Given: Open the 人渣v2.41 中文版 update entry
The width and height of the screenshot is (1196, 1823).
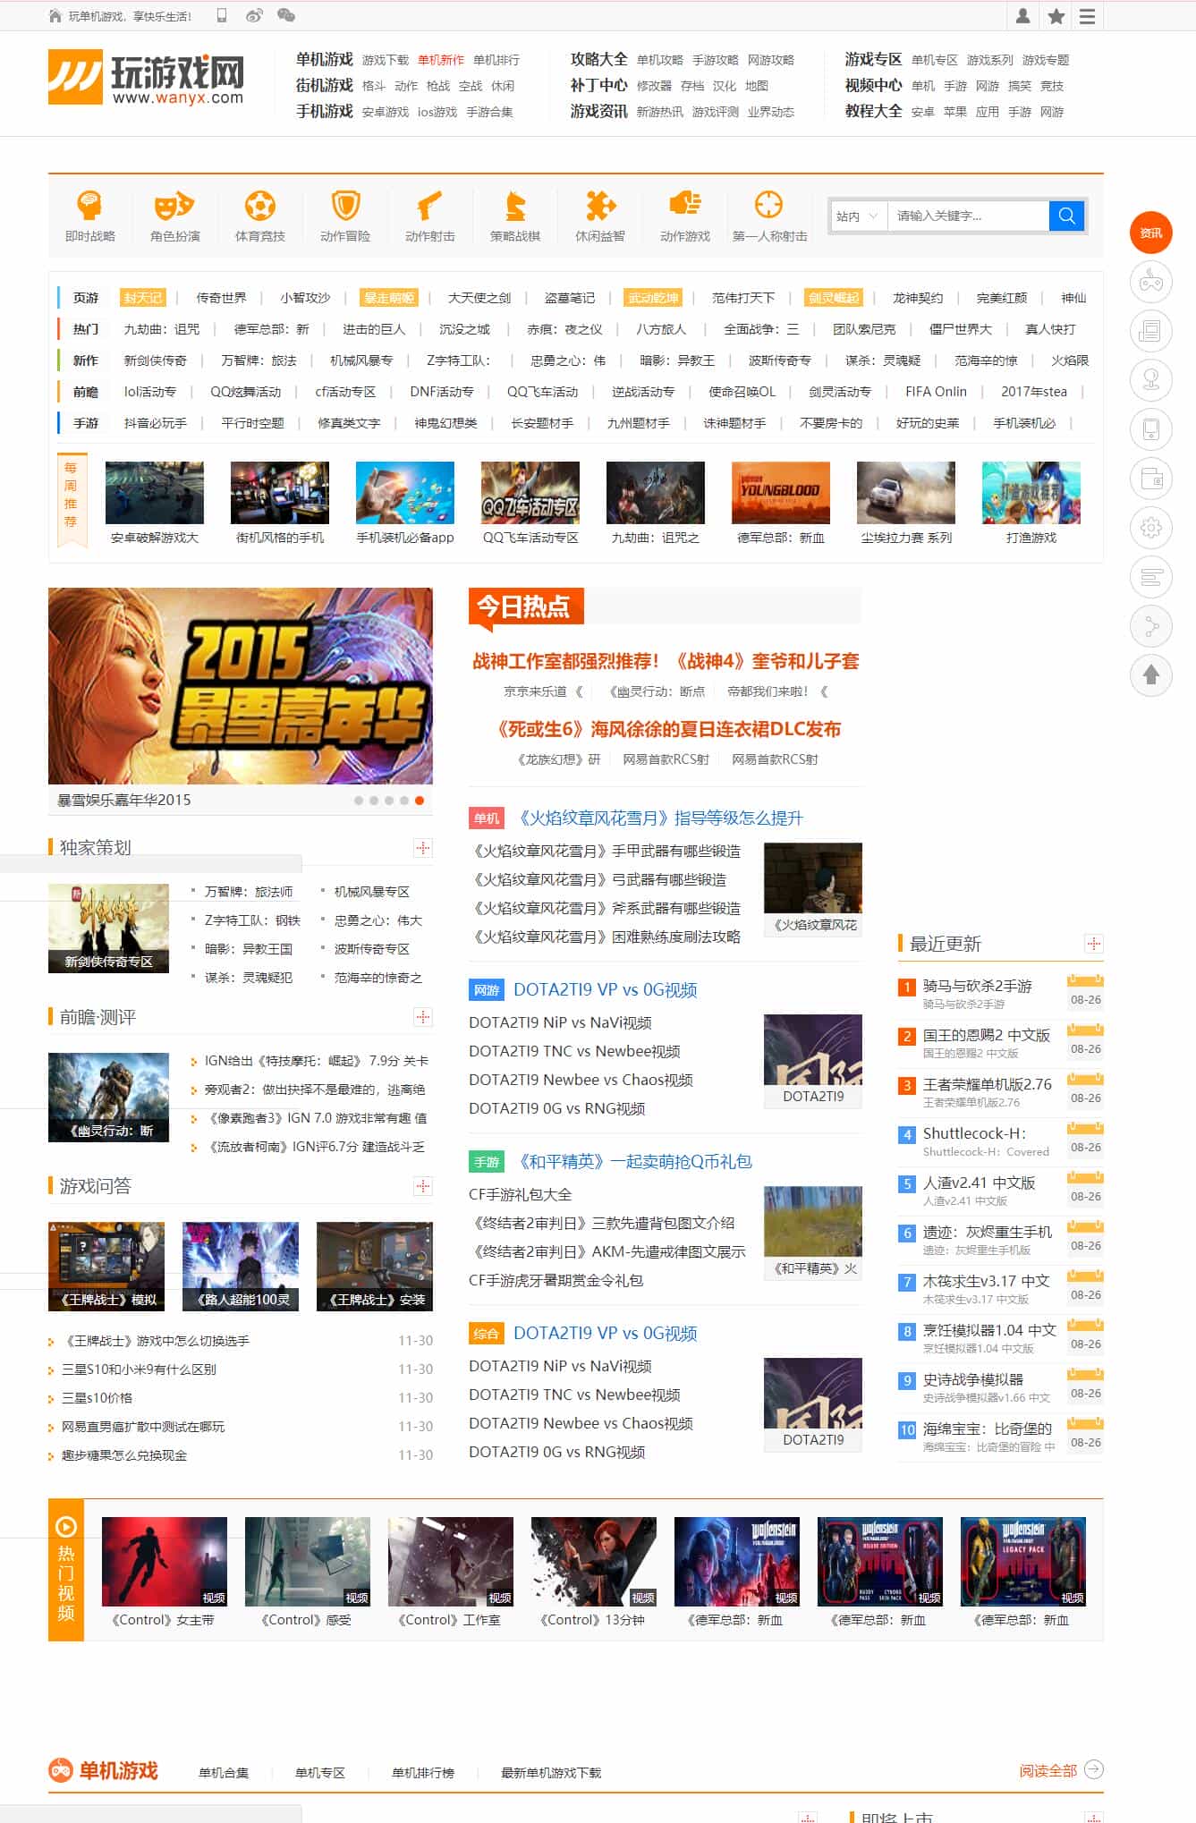Looking at the screenshot, I should pyautogui.click(x=980, y=1183).
